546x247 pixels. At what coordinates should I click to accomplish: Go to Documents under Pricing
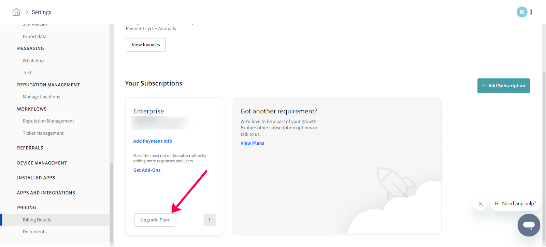[x=34, y=232]
